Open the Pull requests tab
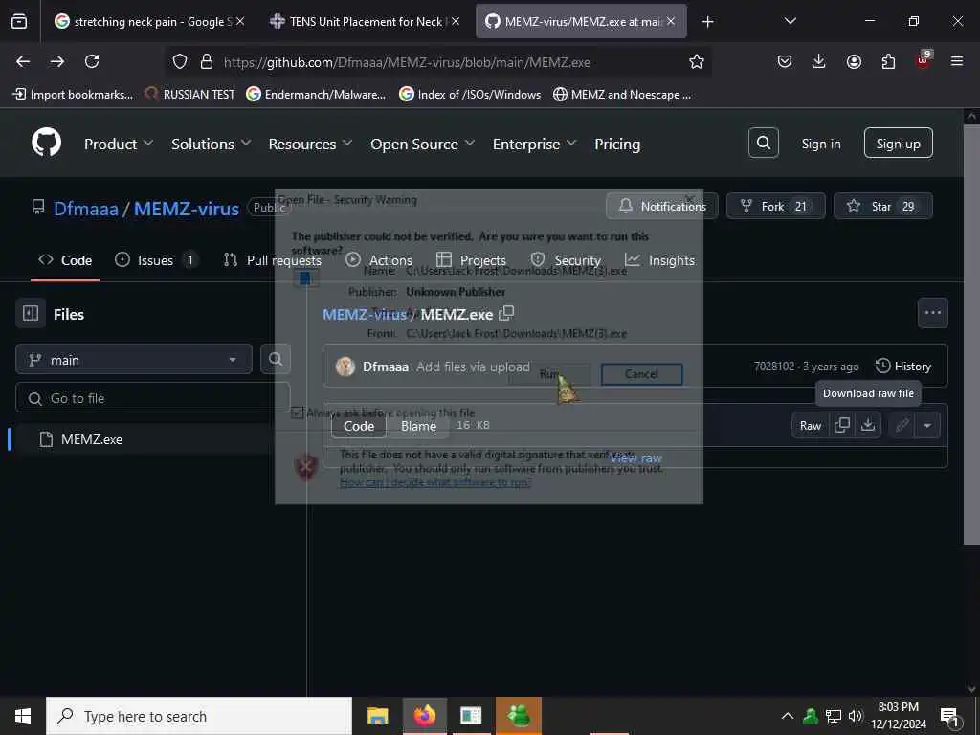This screenshot has height=735, width=980. tap(273, 260)
